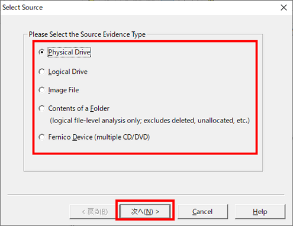Close the Select Source window with X
This screenshot has height=226, width=293.
pyautogui.click(x=284, y=8)
